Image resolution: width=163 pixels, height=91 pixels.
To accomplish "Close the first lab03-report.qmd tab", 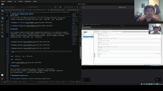I will [24, 10].
